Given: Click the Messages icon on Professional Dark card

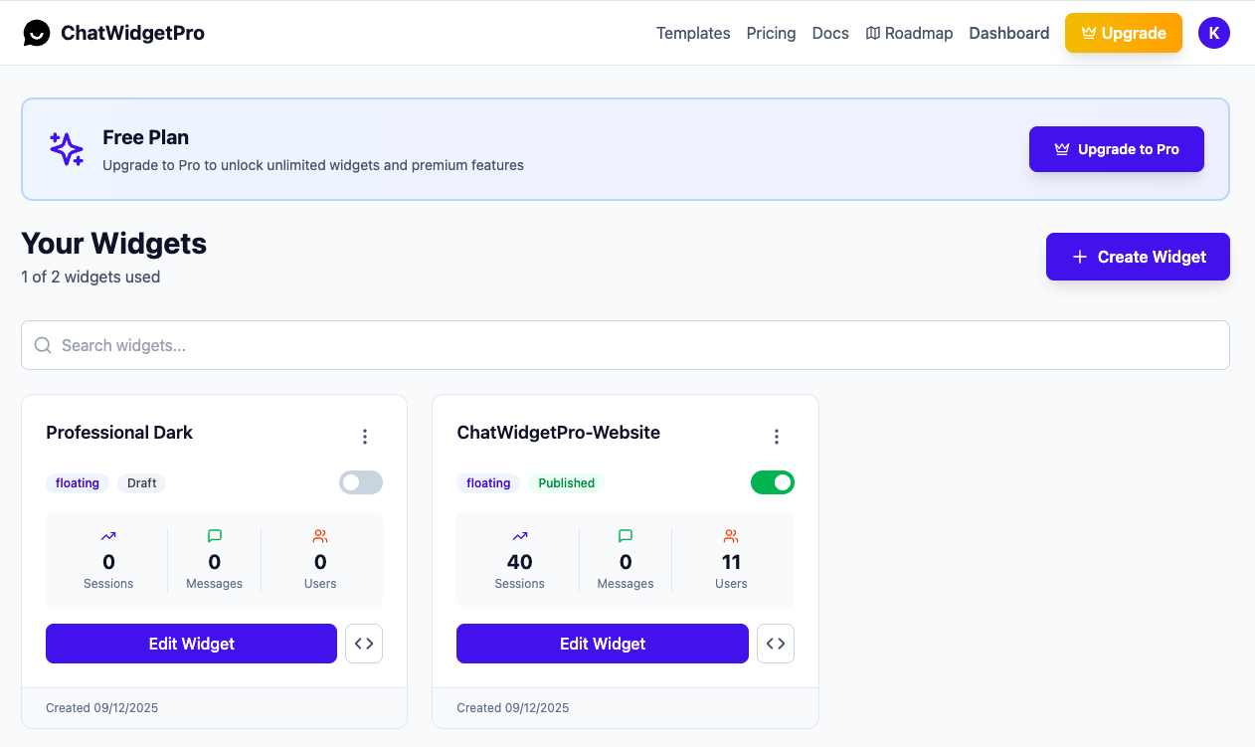Looking at the screenshot, I should [215, 536].
